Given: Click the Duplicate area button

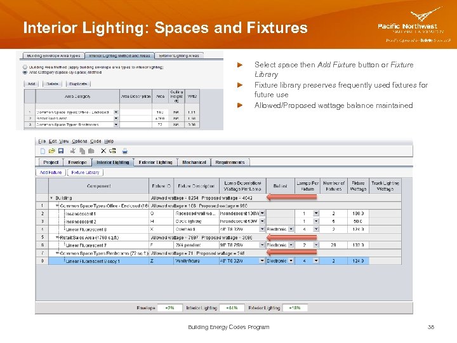Looking at the screenshot, I should pyautogui.click(x=78, y=84).
